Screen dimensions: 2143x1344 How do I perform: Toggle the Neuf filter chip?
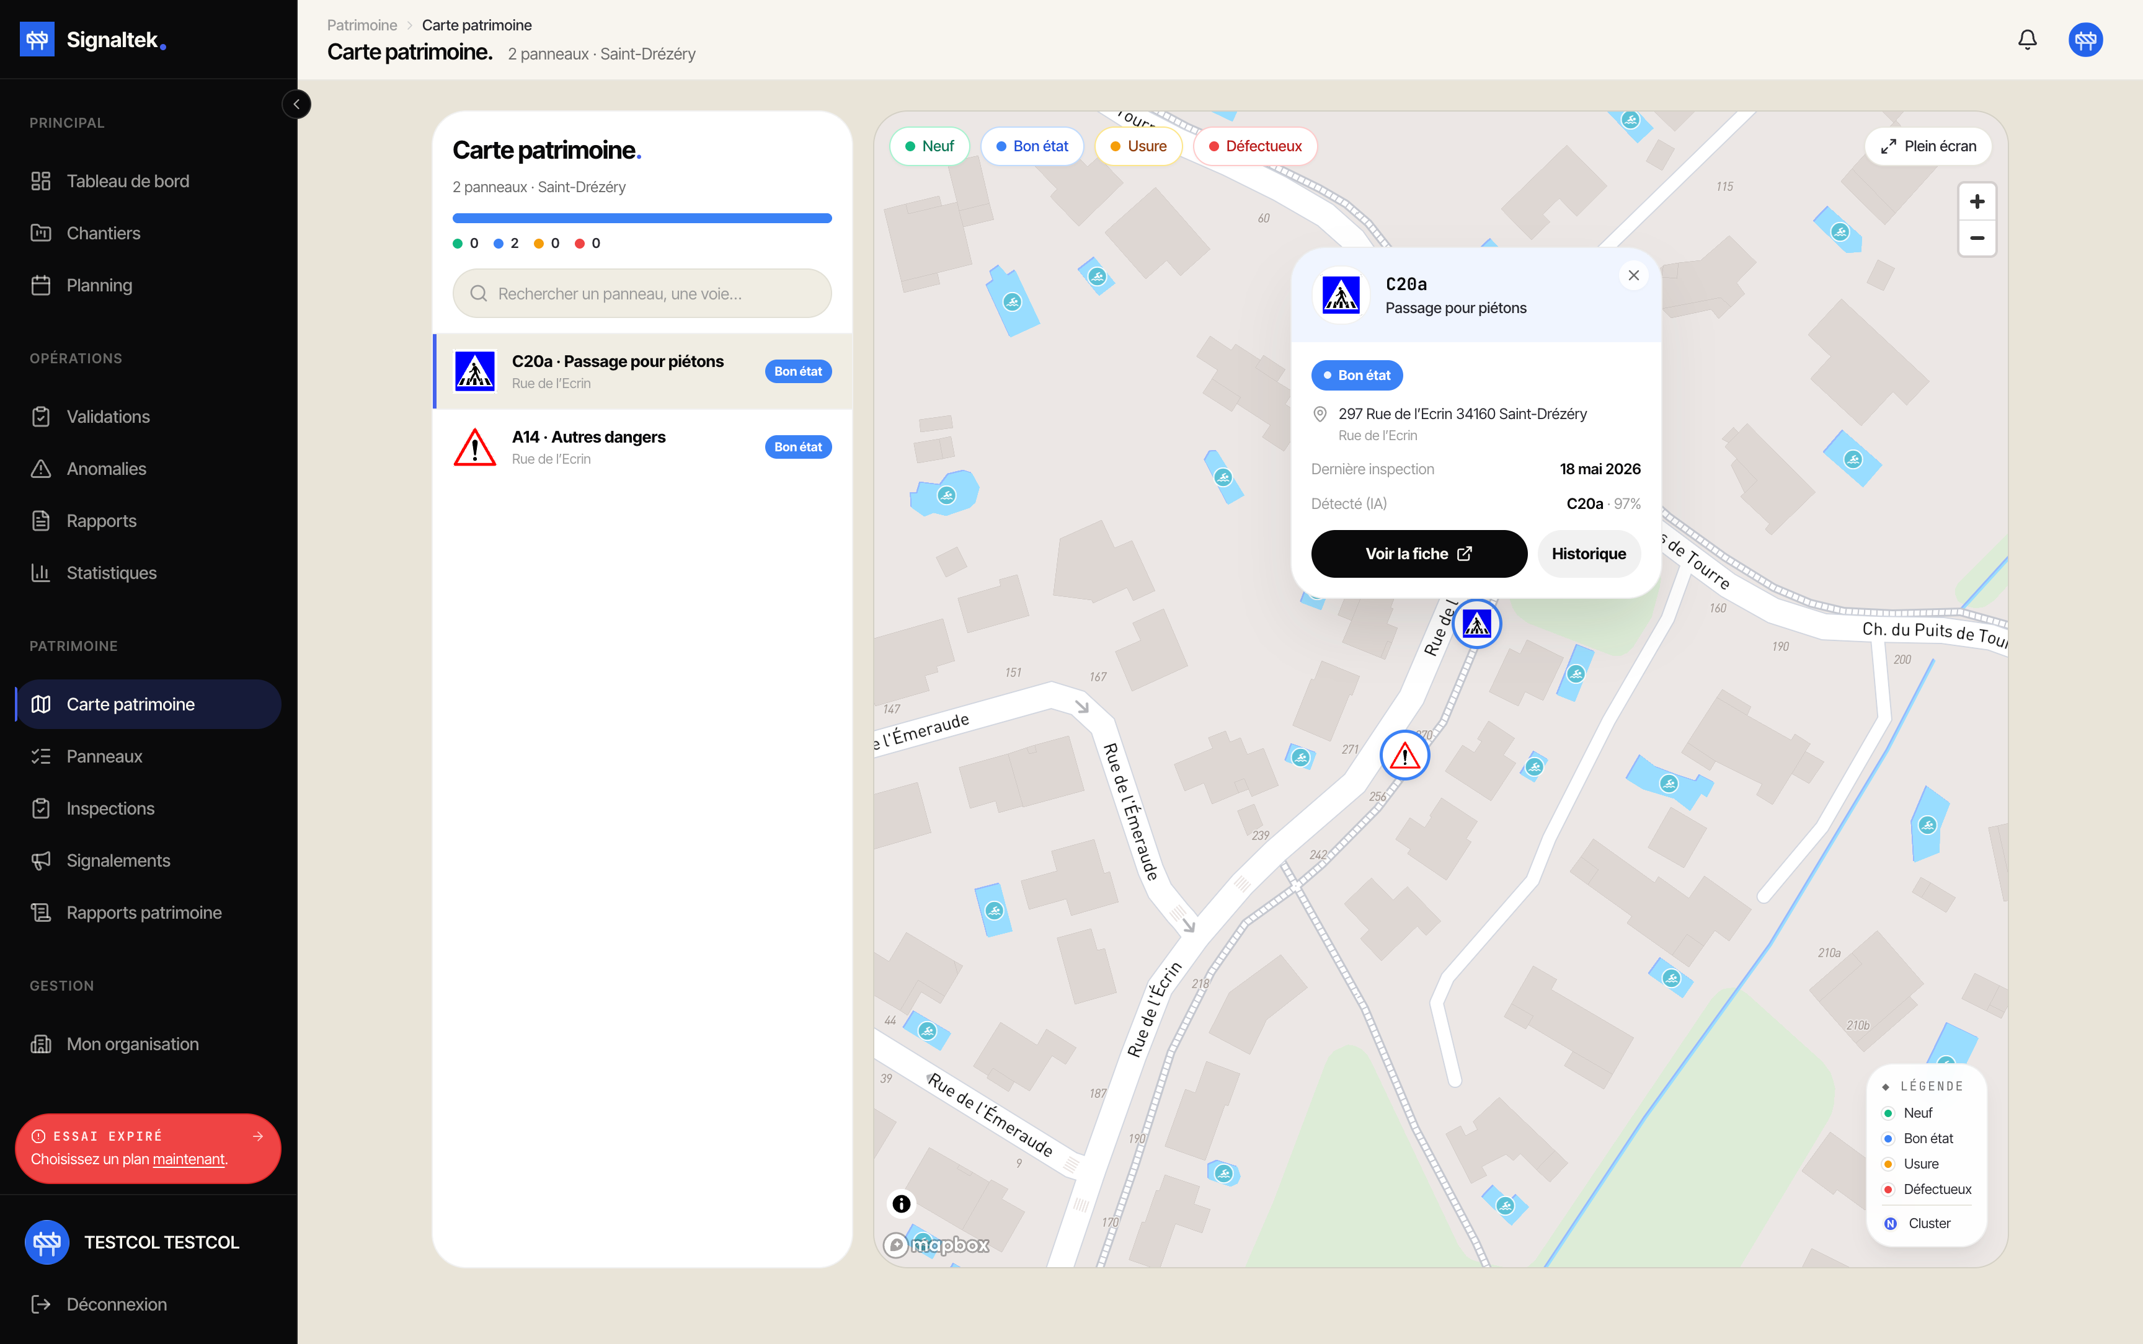929,146
